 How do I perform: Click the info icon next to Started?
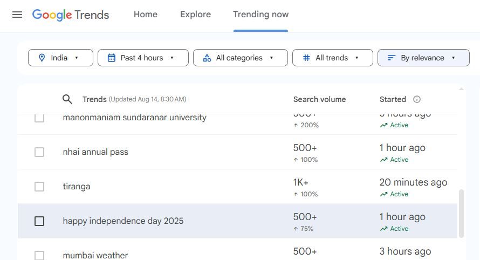coord(416,99)
